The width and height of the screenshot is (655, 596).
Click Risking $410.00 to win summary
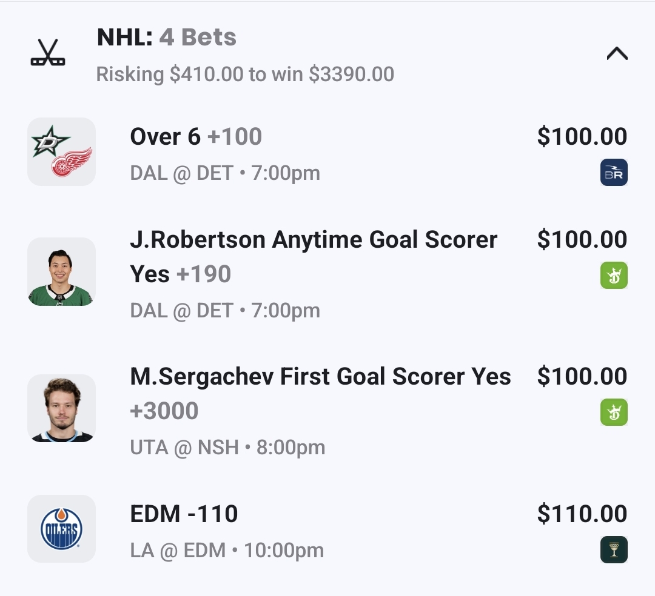245,74
